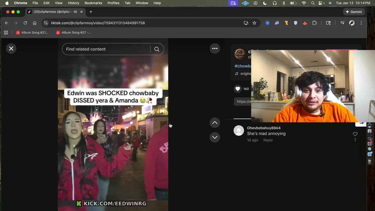Like the video with the heart icon

(x=238, y=89)
